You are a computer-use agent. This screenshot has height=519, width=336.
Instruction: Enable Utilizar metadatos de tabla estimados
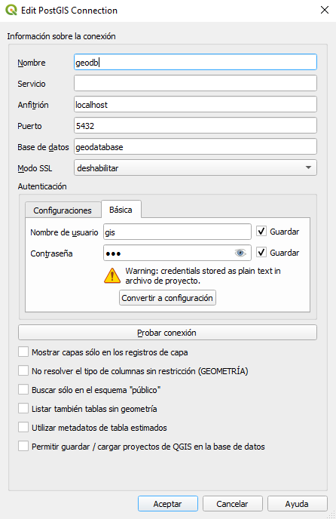[x=23, y=427]
